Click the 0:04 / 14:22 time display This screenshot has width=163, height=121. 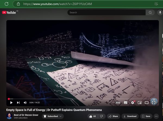coord(35,103)
